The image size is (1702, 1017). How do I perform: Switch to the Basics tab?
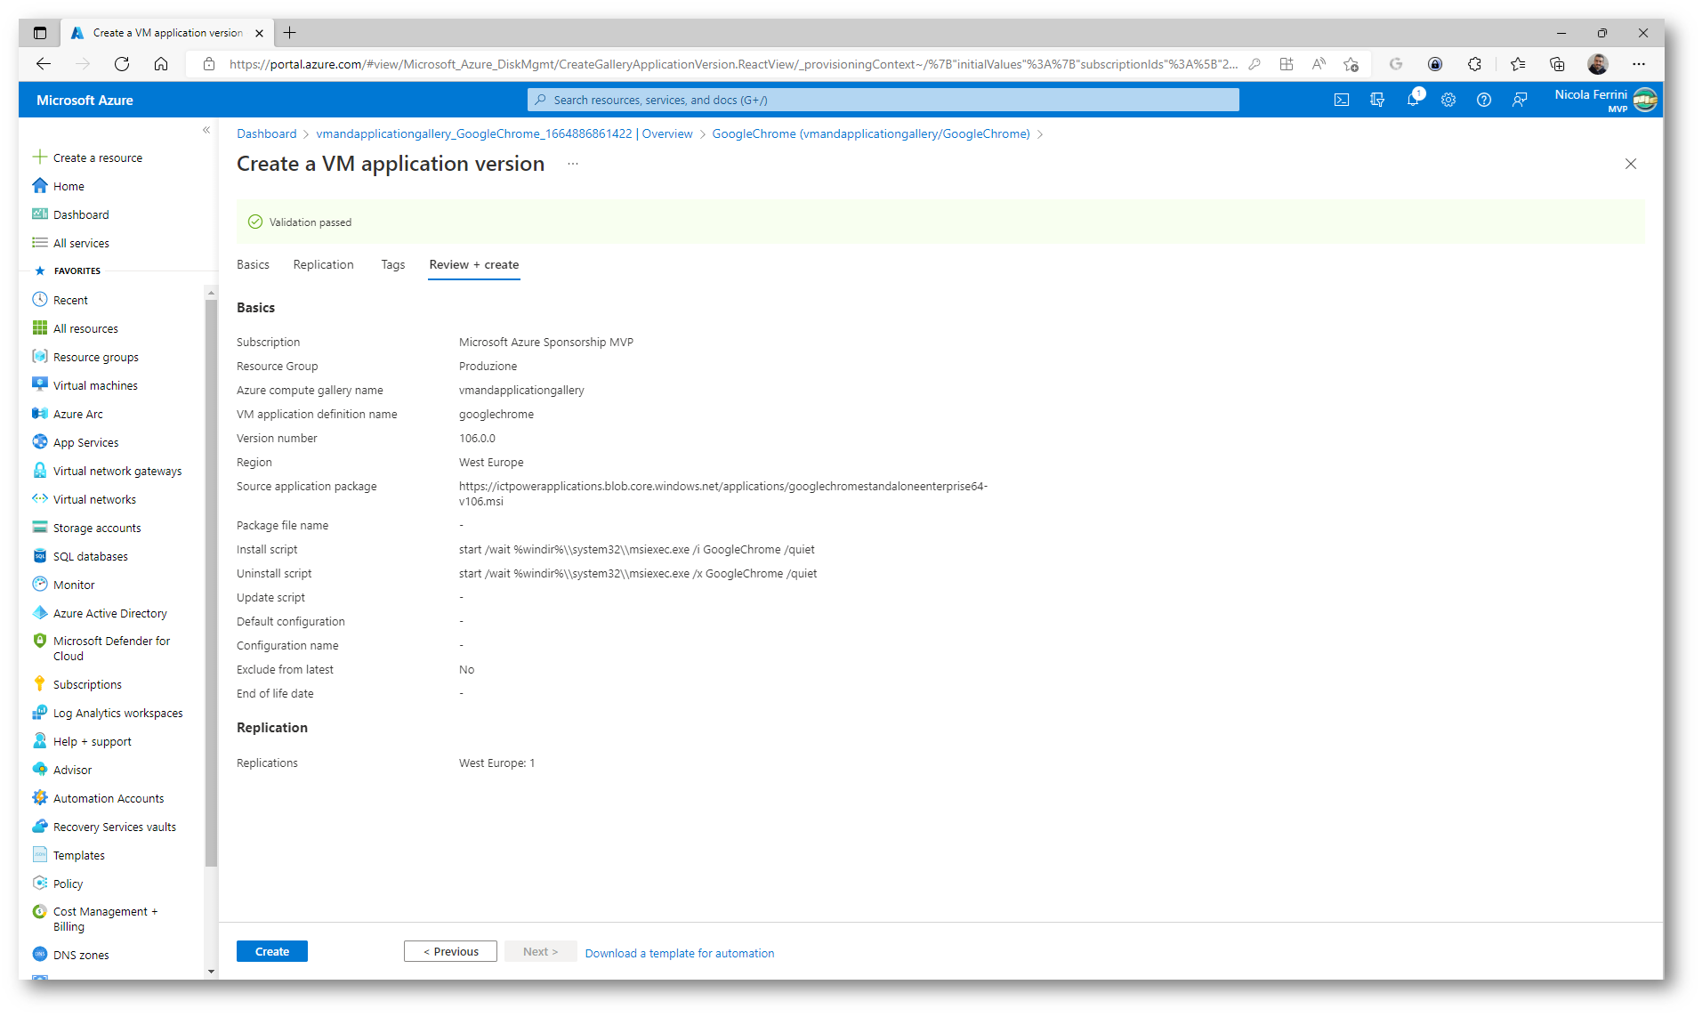253,264
